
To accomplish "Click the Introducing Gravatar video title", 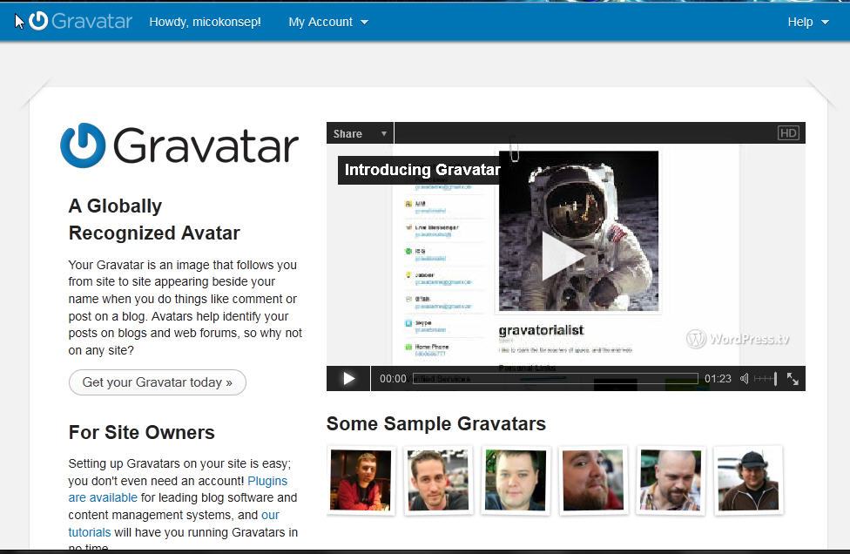I will coord(422,170).
